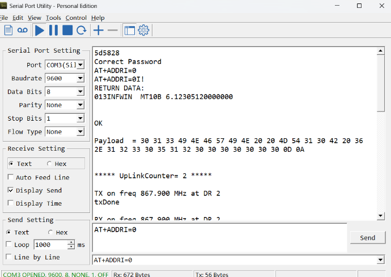Click the infinity loop toolbar icon

pos(22,31)
